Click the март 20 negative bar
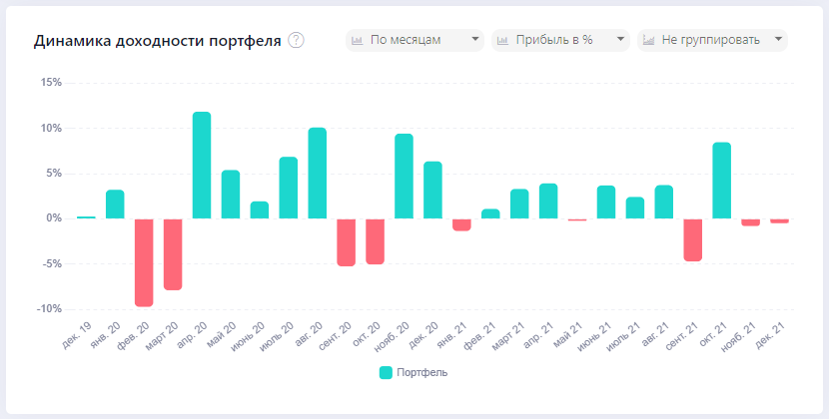 pyautogui.click(x=173, y=253)
